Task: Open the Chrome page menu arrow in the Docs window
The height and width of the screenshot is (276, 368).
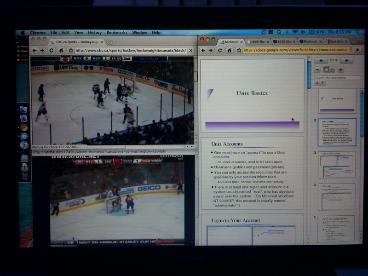Action: tap(358, 50)
